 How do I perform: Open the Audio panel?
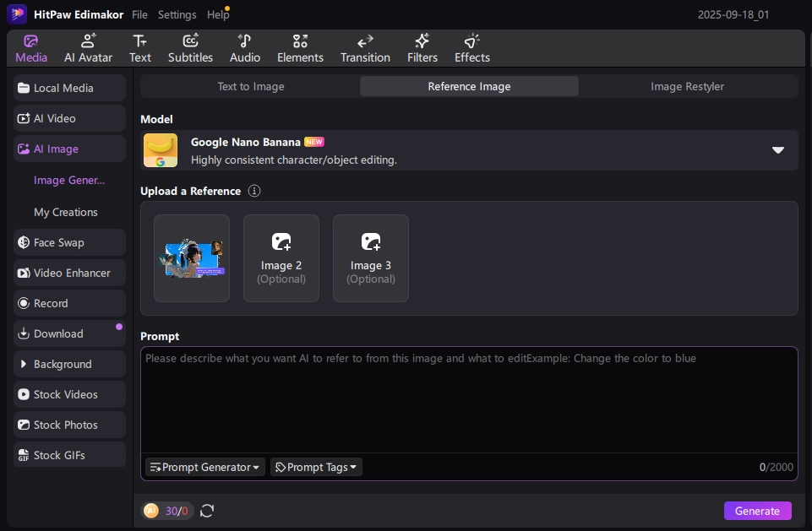tap(245, 48)
